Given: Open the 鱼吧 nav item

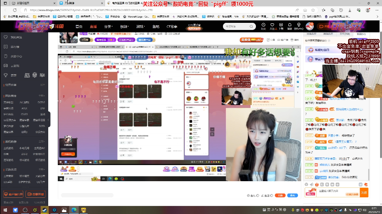Looking at the screenshot, I should [156, 27].
